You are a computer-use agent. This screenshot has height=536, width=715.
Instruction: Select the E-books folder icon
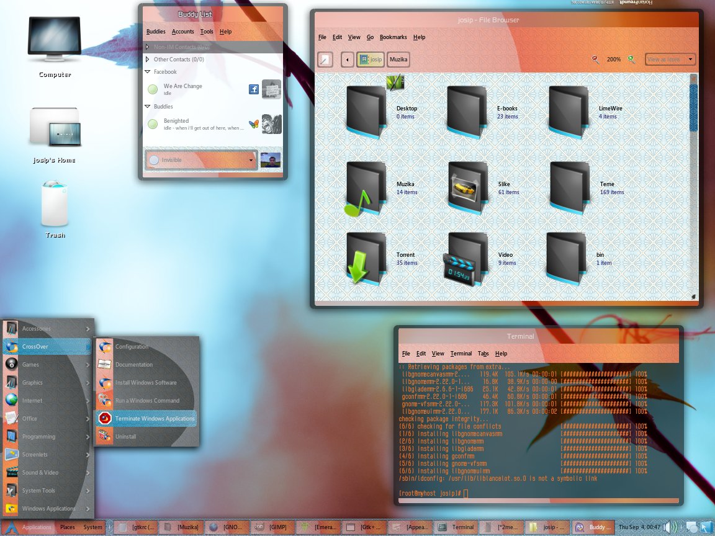coord(467,112)
